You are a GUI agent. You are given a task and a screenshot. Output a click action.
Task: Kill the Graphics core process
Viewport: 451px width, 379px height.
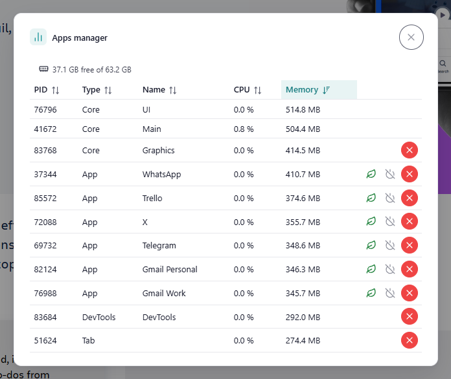(410, 150)
